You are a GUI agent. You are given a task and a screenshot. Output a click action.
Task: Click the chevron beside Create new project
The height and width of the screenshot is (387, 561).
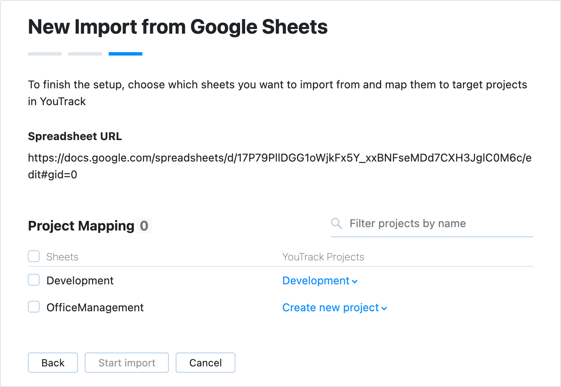[384, 308]
